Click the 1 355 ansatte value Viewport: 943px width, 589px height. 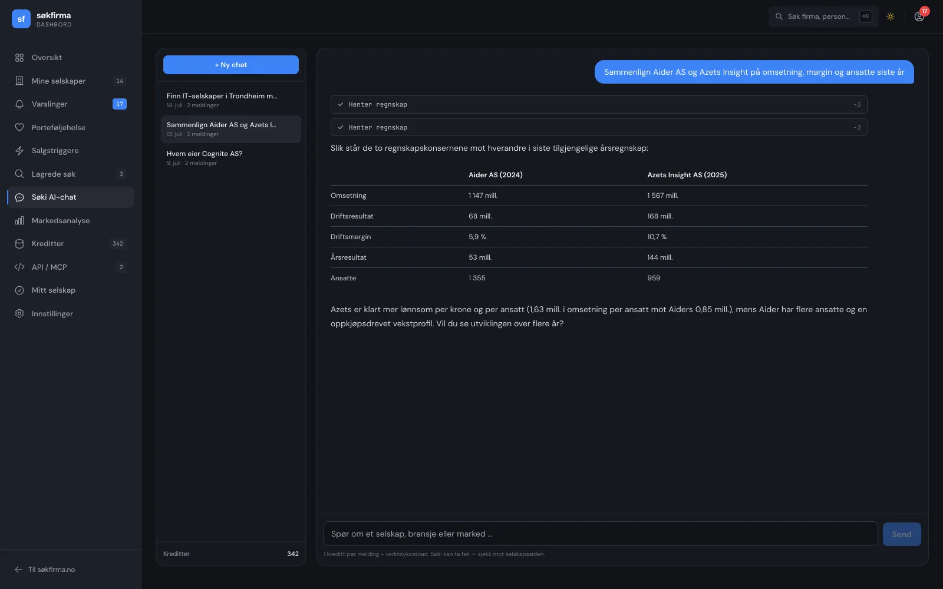click(477, 278)
